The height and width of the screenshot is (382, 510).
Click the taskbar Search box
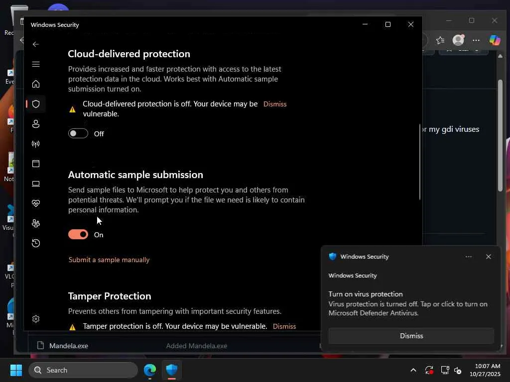83,370
